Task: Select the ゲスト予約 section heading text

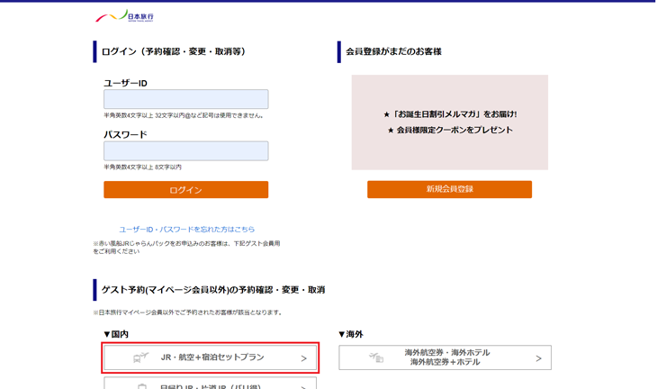Action: (x=213, y=290)
